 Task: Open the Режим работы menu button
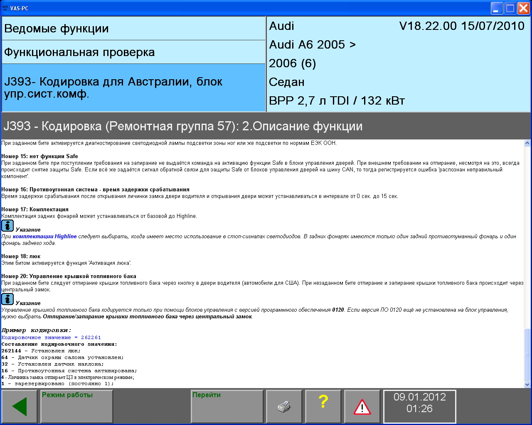pos(76,407)
